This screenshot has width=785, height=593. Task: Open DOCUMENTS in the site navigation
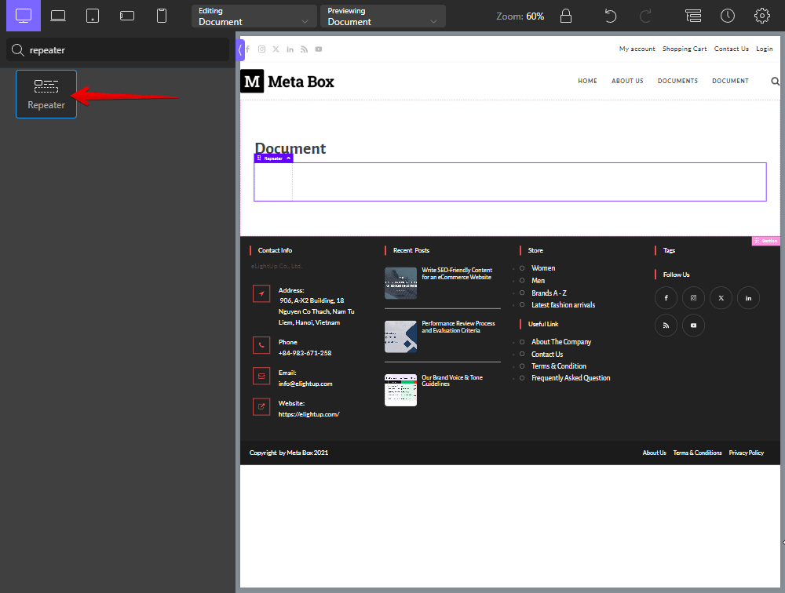(x=677, y=81)
